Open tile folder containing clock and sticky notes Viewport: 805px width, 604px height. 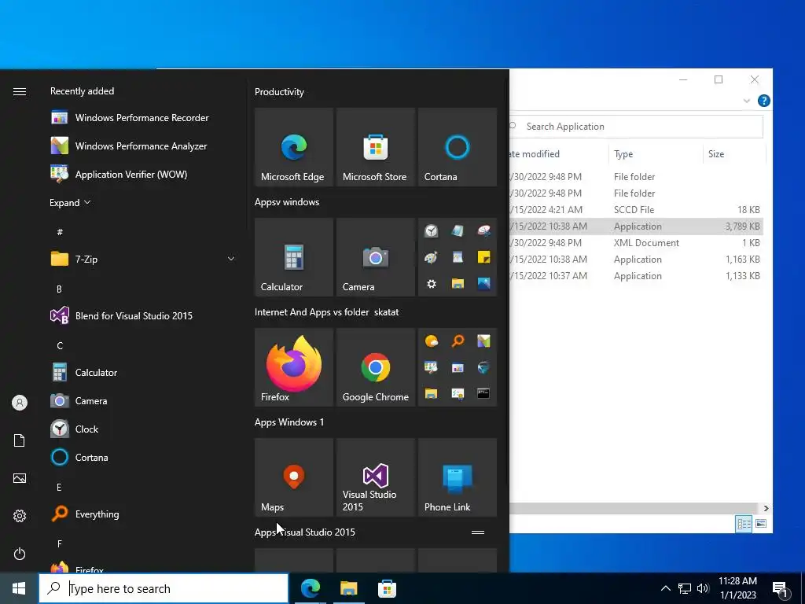[x=458, y=257]
